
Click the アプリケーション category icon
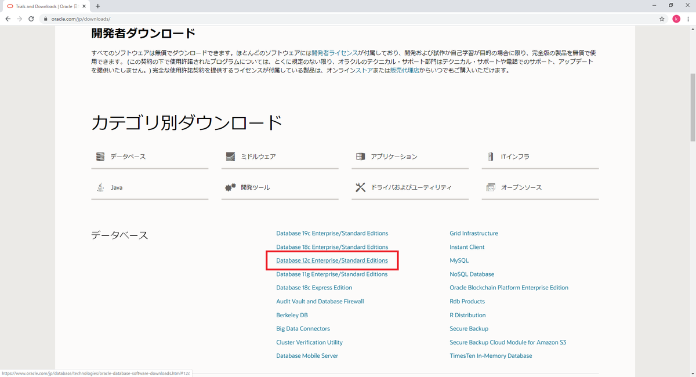360,157
